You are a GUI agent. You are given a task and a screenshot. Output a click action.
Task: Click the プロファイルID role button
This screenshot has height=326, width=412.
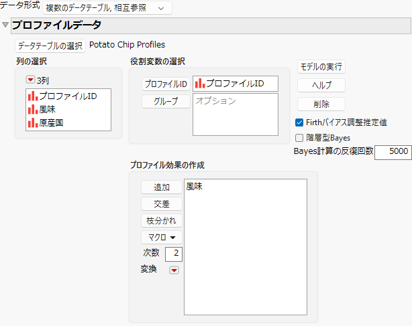coord(166,84)
